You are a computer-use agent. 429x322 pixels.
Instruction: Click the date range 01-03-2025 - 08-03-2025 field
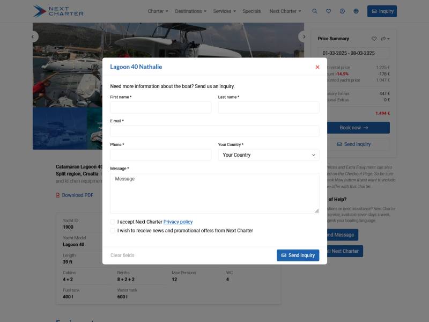tap(353, 53)
